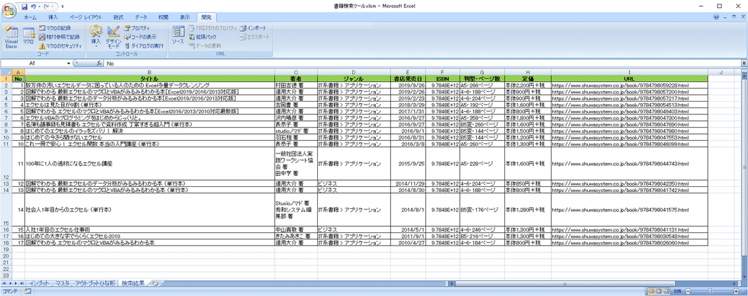Click macro record icon in status bar
Image resolution: width=748 pixels, height=296 pixels.
pyautogui.click(x=27, y=292)
